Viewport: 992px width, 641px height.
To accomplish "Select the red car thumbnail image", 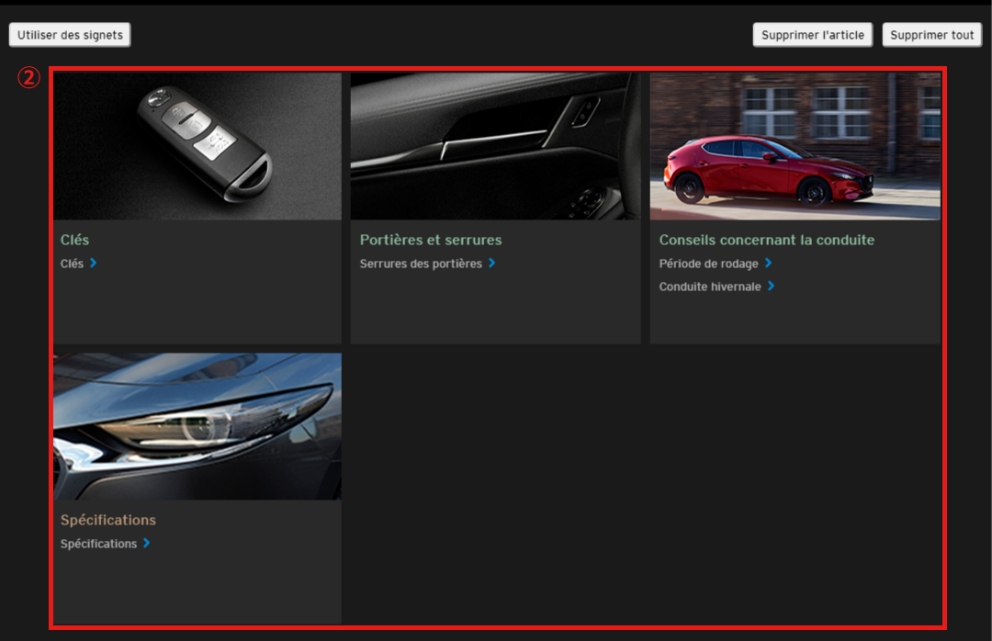I will [795, 146].
